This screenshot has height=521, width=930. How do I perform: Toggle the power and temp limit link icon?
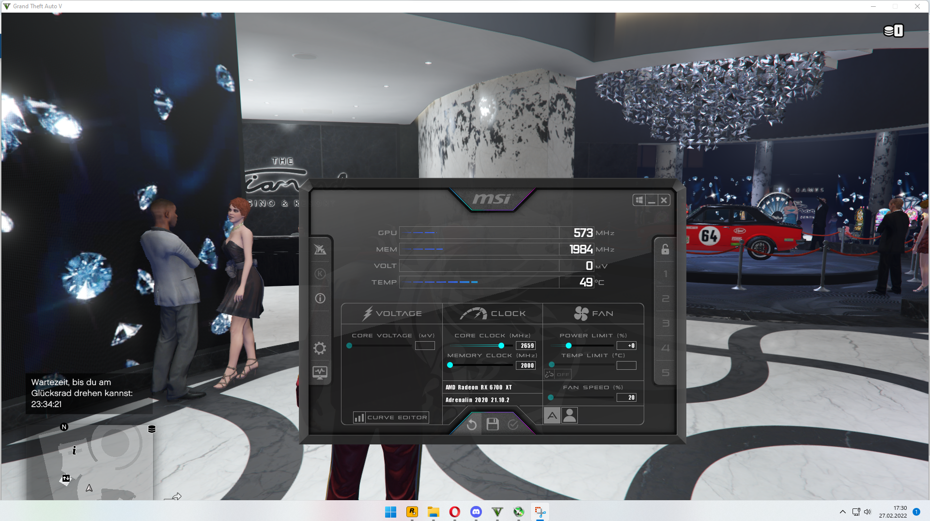point(549,374)
